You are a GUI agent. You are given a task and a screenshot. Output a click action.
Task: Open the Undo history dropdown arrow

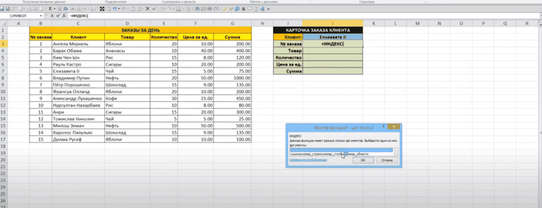pos(118,8)
